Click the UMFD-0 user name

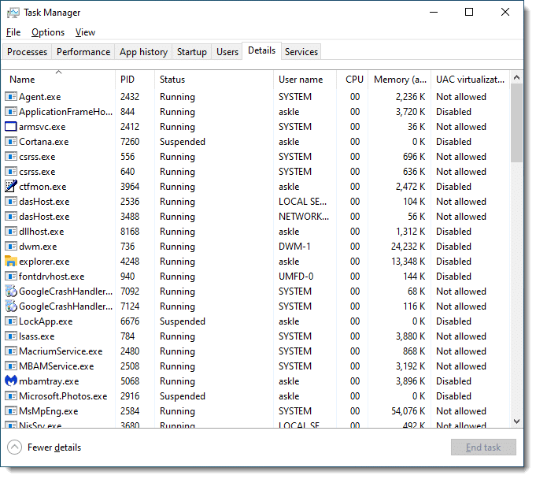[296, 277]
